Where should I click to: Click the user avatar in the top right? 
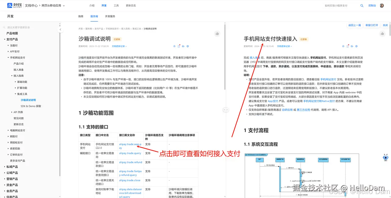382,5
